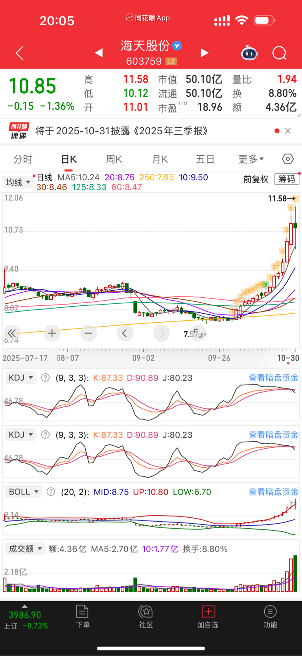Screen dimensions: 302x656
Task: Open the 成交额 indicator dropdown
Action: (x=26, y=549)
